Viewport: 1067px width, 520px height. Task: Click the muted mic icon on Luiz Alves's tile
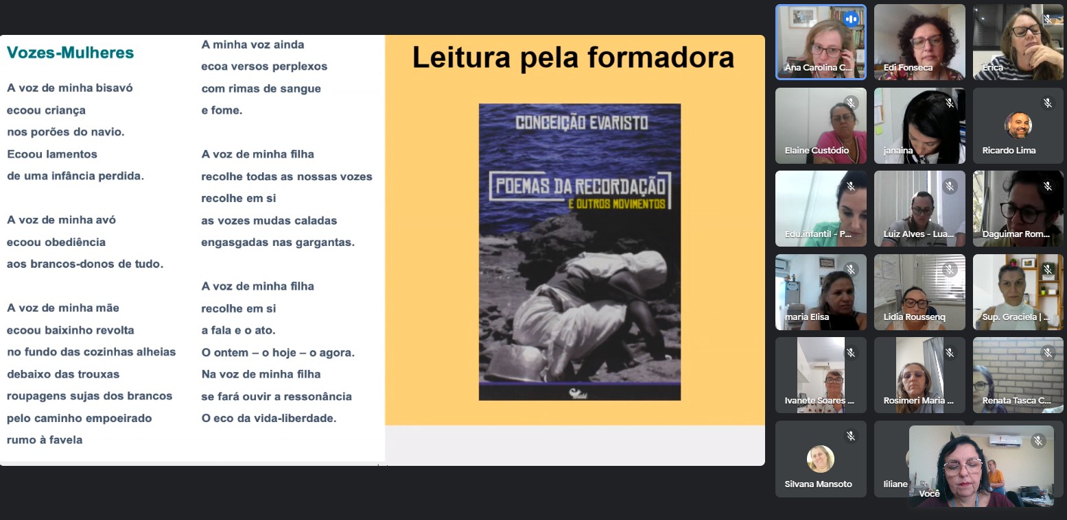click(950, 186)
